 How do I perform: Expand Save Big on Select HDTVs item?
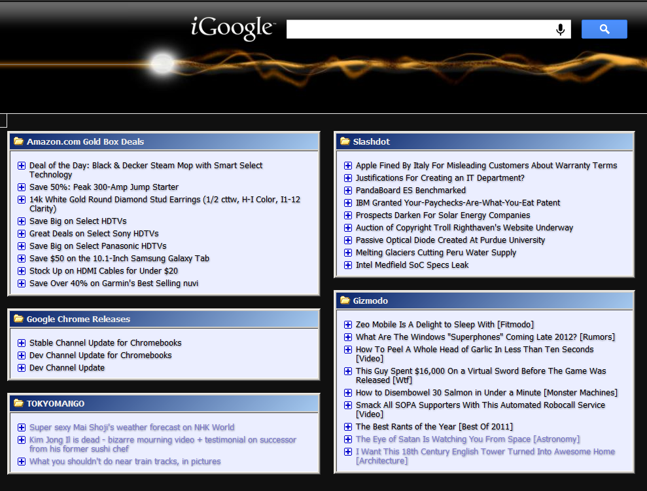(x=22, y=221)
